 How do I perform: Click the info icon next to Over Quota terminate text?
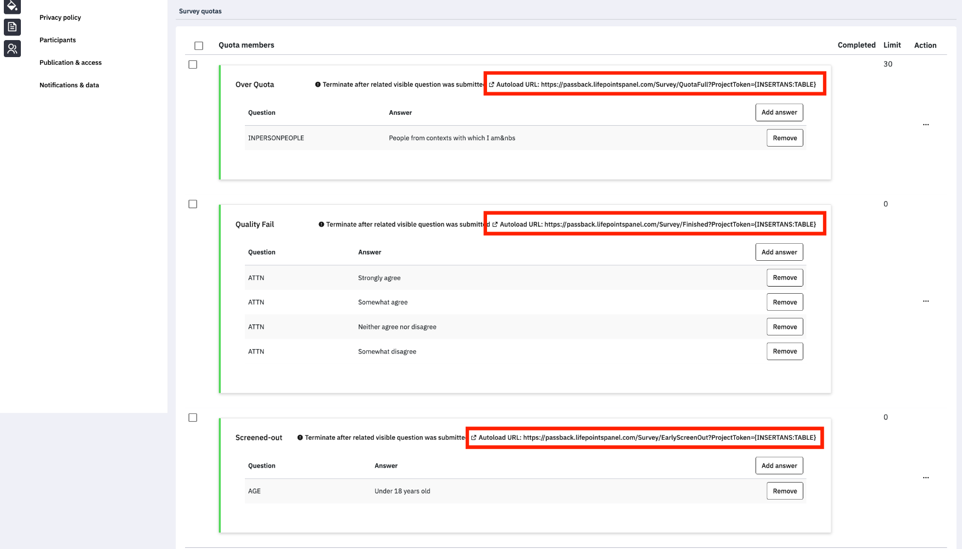coord(318,85)
